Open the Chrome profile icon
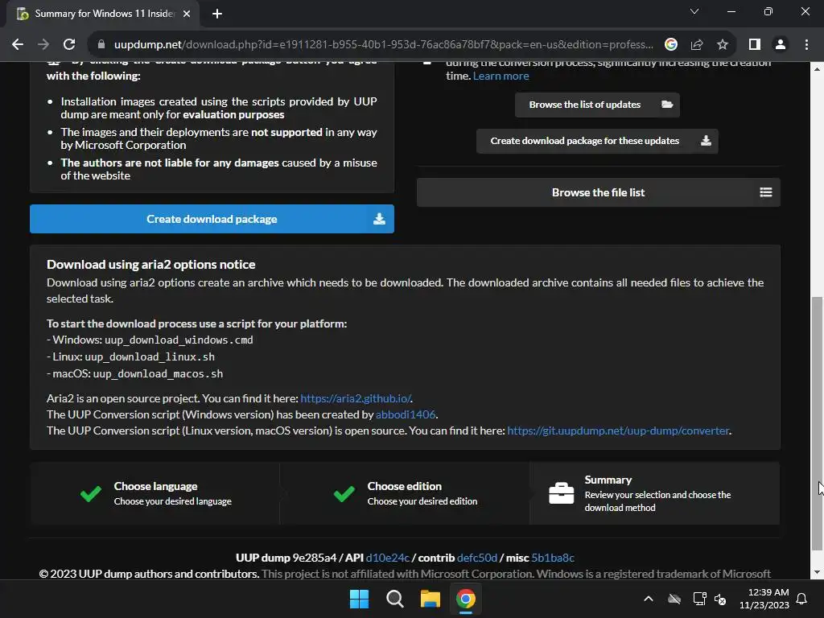Screen dimensions: 824x618 (x=781, y=45)
